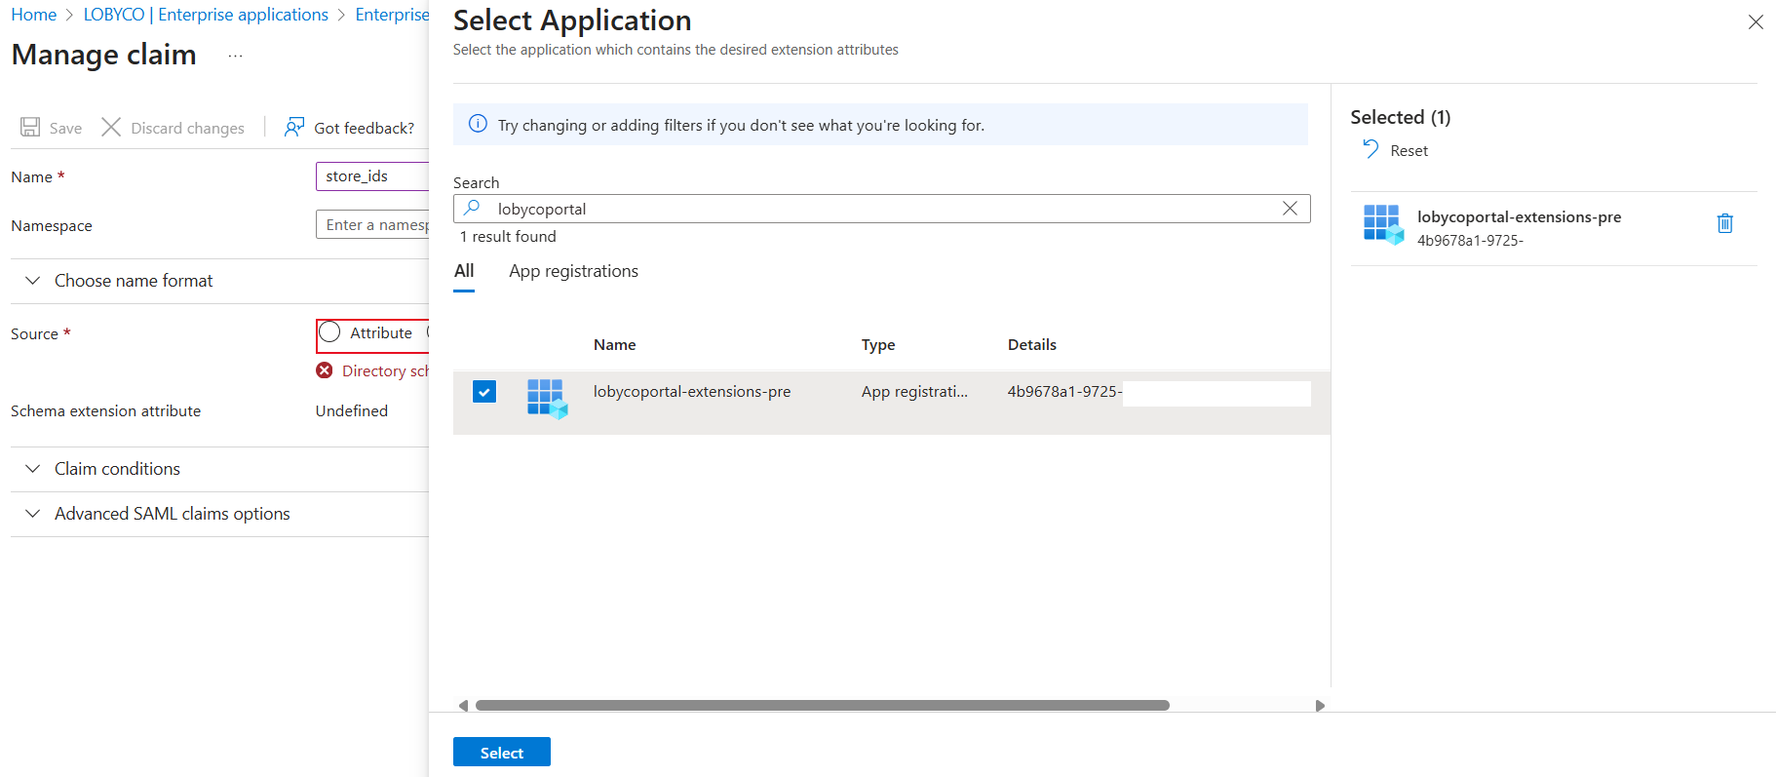This screenshot has width=1776, height=777.
Task: Click lobycoportal-extensions-pre in the Selected list
Action: 1519,216
